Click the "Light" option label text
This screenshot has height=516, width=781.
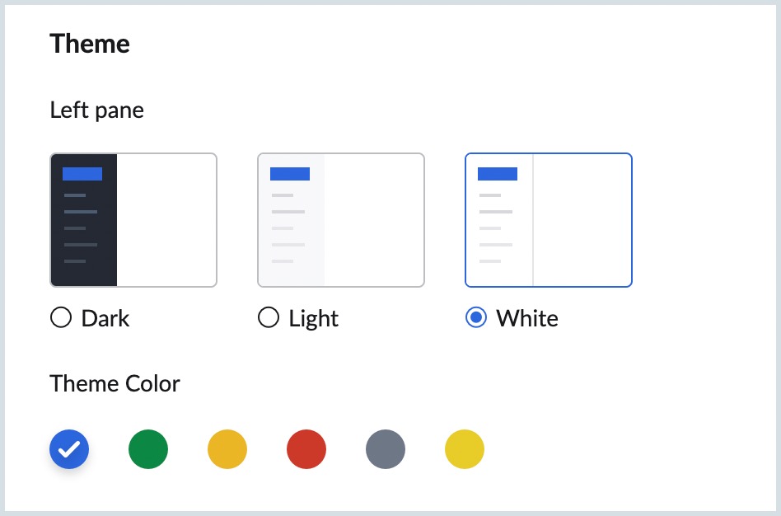pyautogui.click(x=314, y=319)
